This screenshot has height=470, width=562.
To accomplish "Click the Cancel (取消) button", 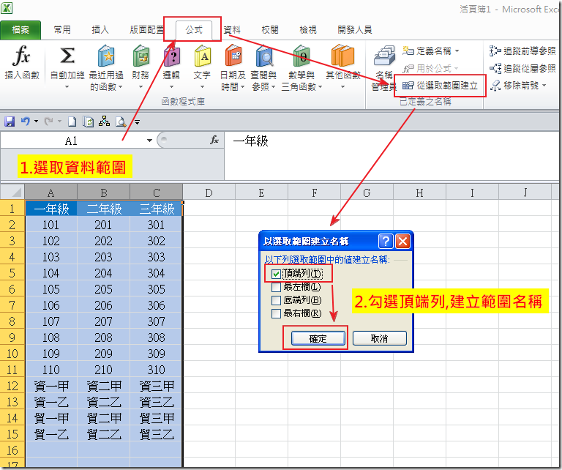I will 380,338.
